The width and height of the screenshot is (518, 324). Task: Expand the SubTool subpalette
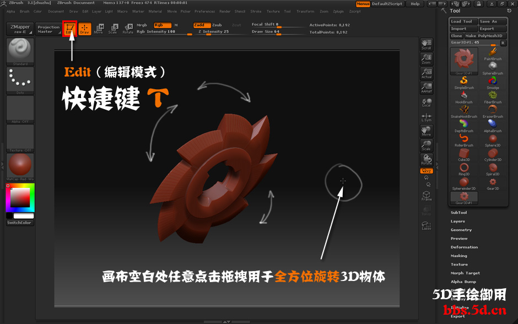[459, 213]
